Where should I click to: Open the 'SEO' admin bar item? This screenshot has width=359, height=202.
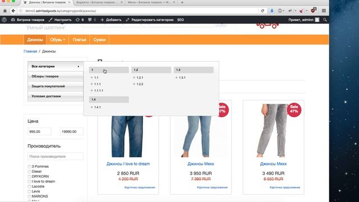click(x=181, y=20)
